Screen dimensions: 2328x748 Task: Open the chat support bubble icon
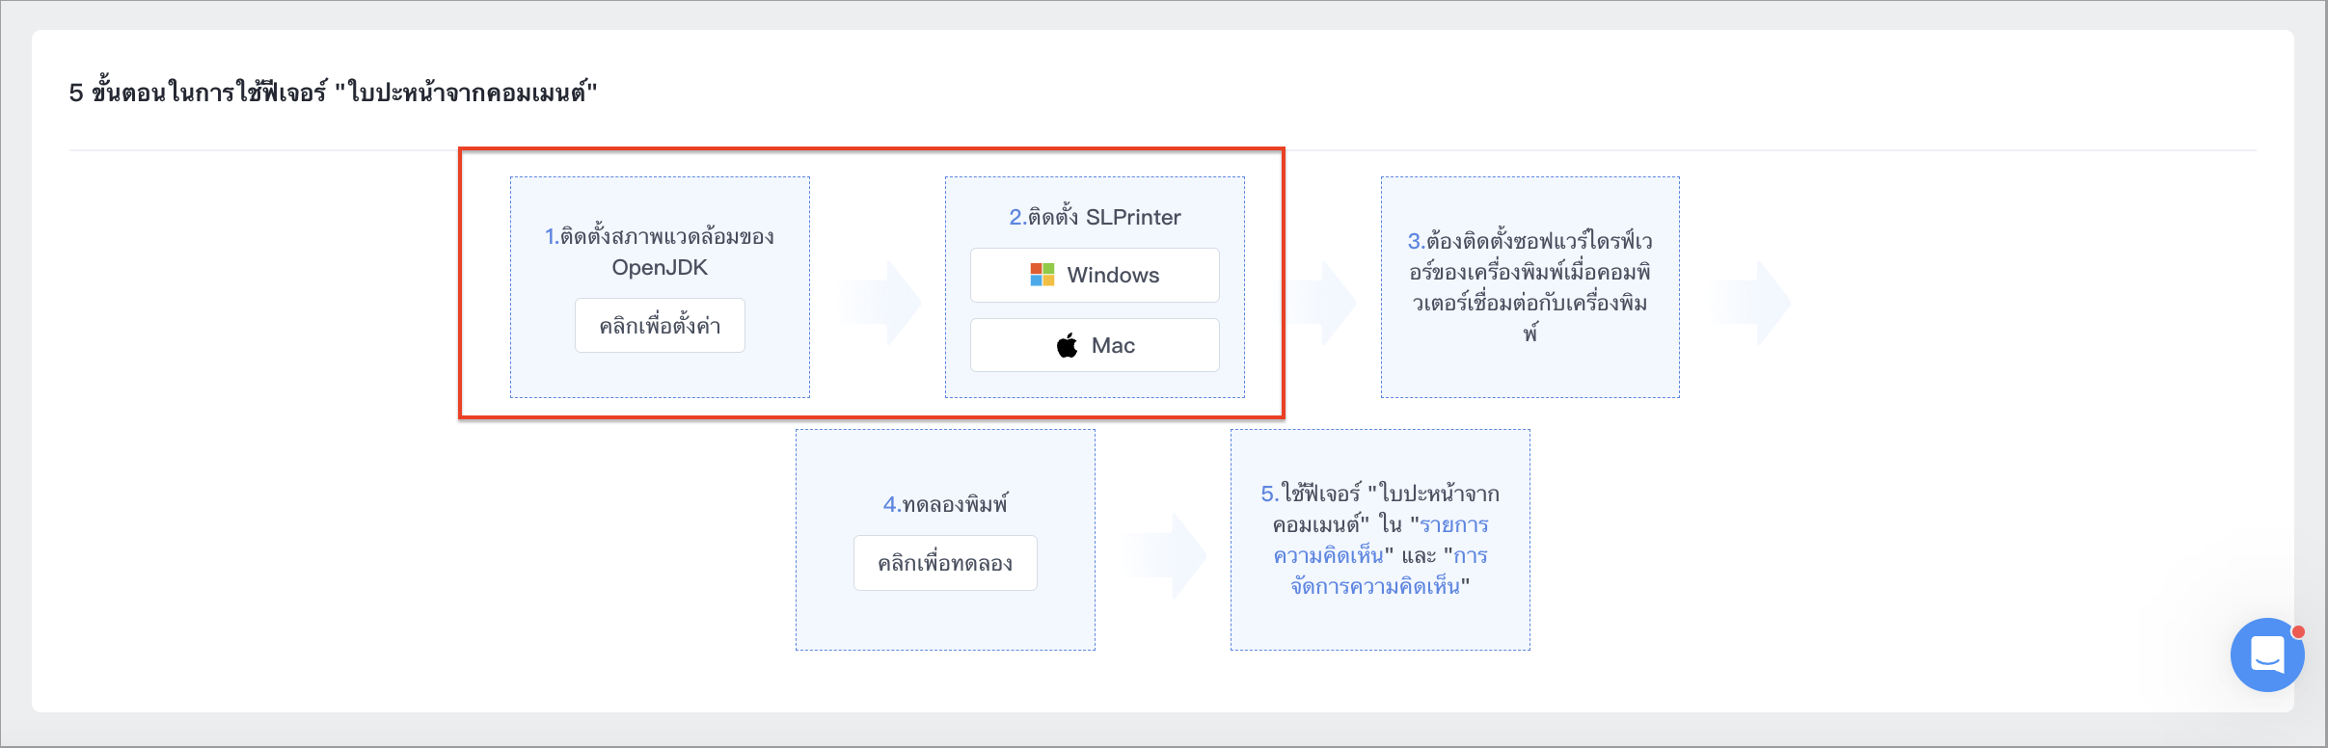[x=2267, y=654]
